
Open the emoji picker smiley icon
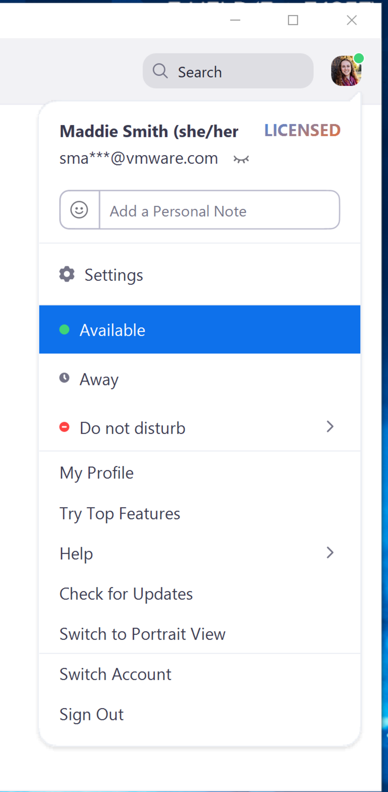click(79, 210)
